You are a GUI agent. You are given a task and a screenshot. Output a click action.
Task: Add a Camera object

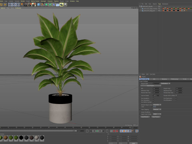click(62, 5)
